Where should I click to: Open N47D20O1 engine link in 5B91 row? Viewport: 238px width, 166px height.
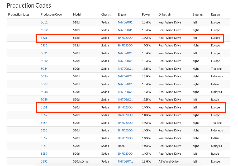[x=125, y=161]
